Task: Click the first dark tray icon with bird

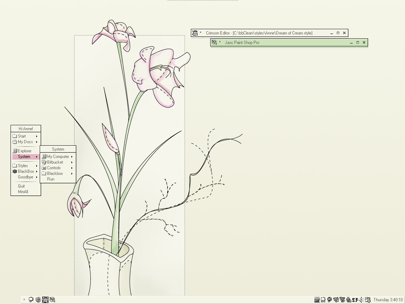Action: click(317, 300)
